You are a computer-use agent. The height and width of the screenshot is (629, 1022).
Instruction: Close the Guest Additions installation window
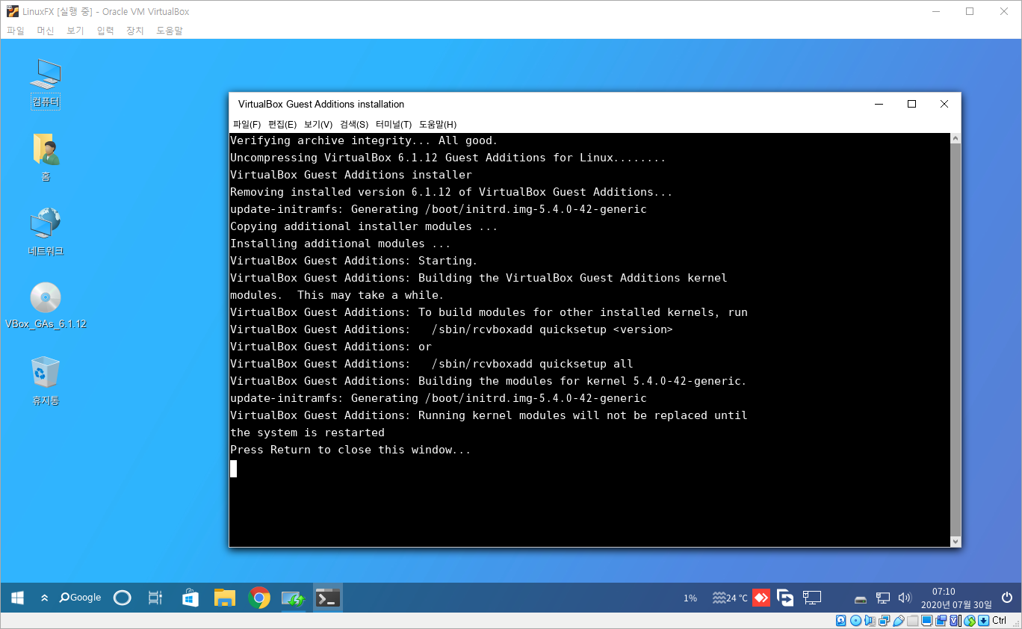coord(944,104)
